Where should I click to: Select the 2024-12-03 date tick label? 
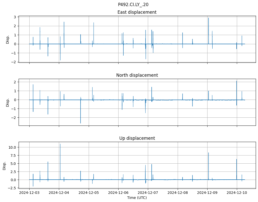click(x=29, y=193)
